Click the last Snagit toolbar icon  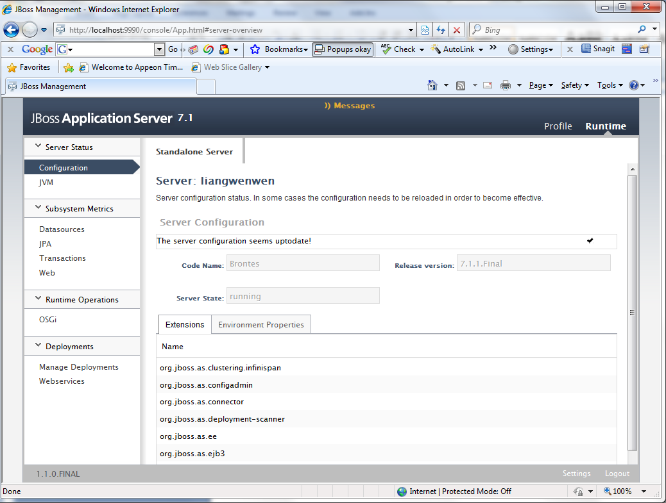coord(644,49)
